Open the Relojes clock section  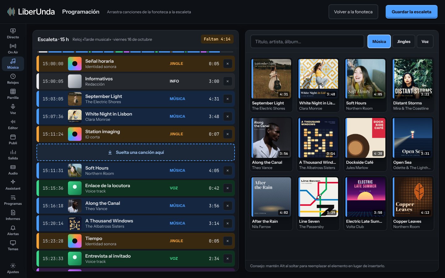coord(13,79)
